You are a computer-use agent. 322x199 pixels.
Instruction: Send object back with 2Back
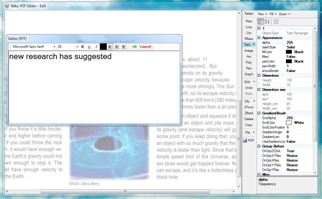pyautogui.click(x=249, y=113)
